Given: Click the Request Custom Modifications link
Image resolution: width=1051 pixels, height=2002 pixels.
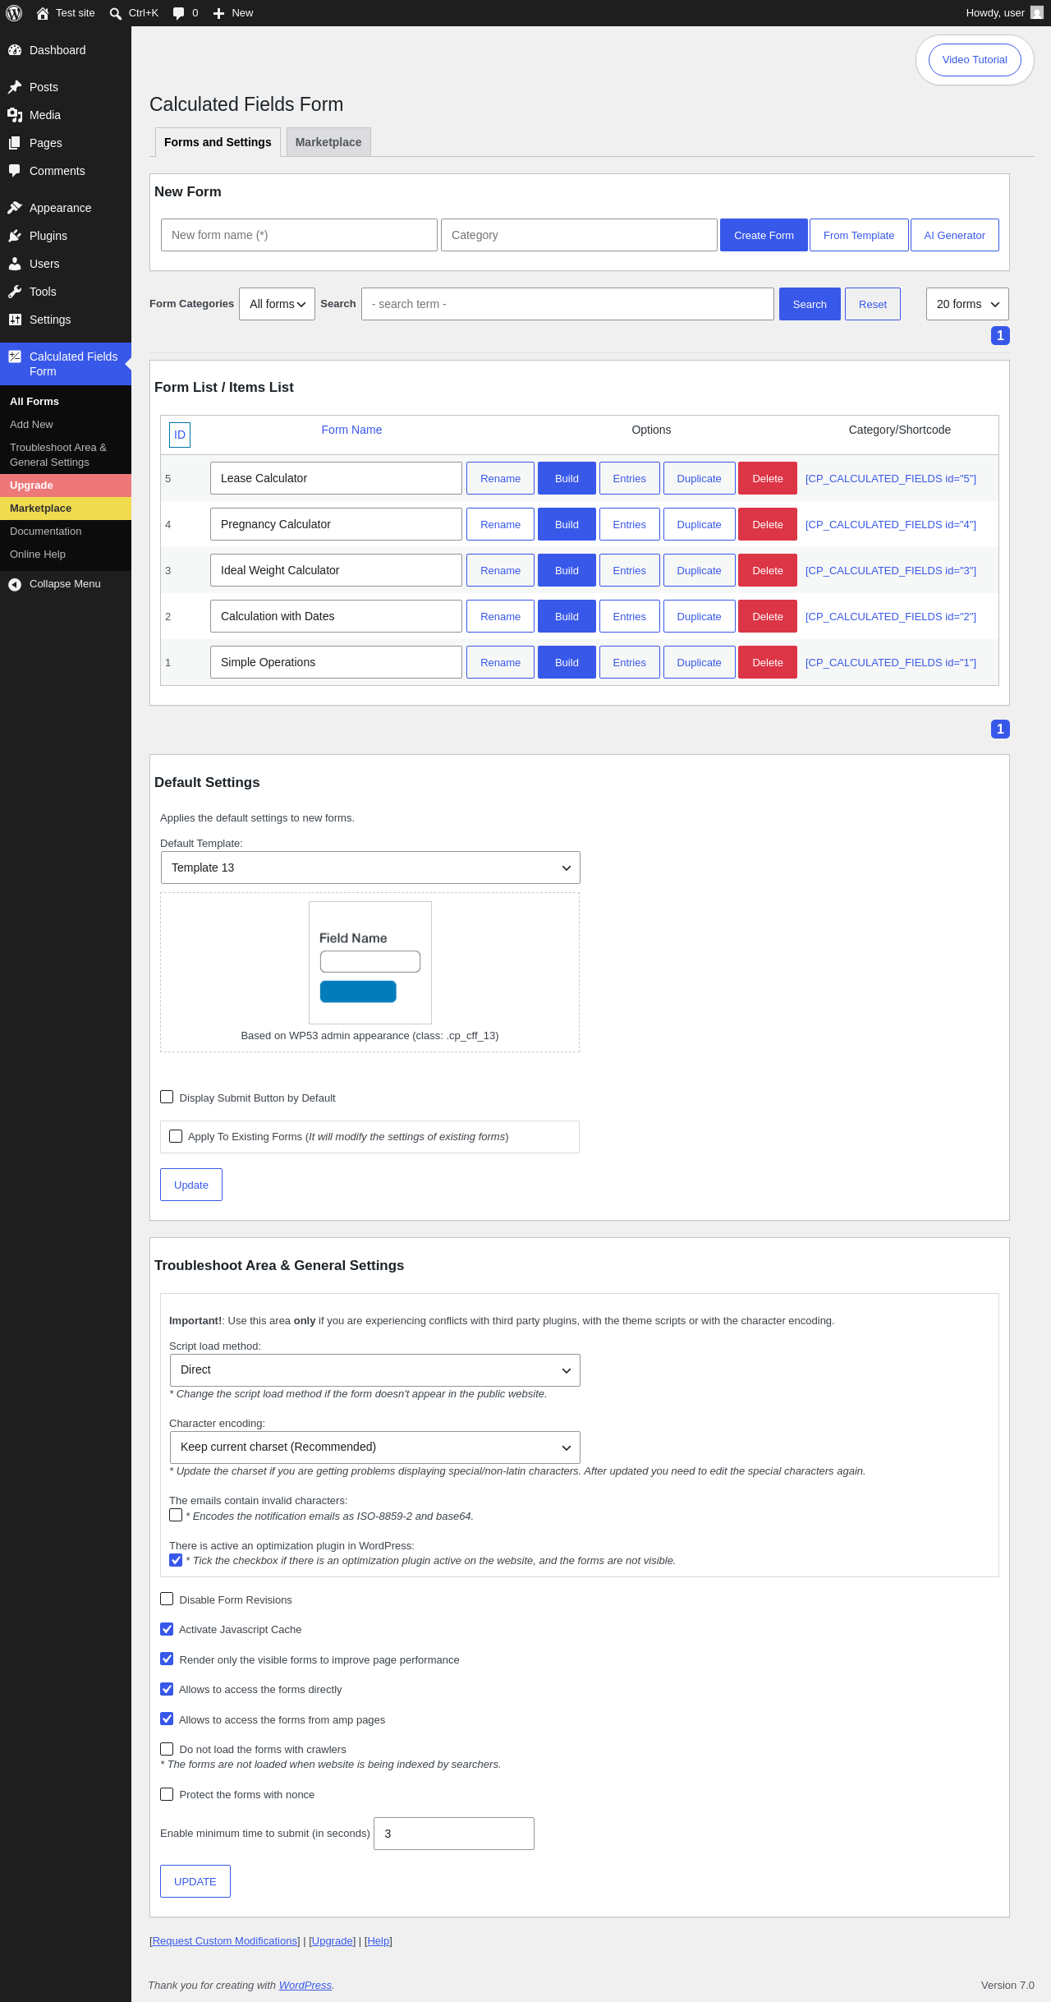Looking at the screenshot, I should point(226,1941).
